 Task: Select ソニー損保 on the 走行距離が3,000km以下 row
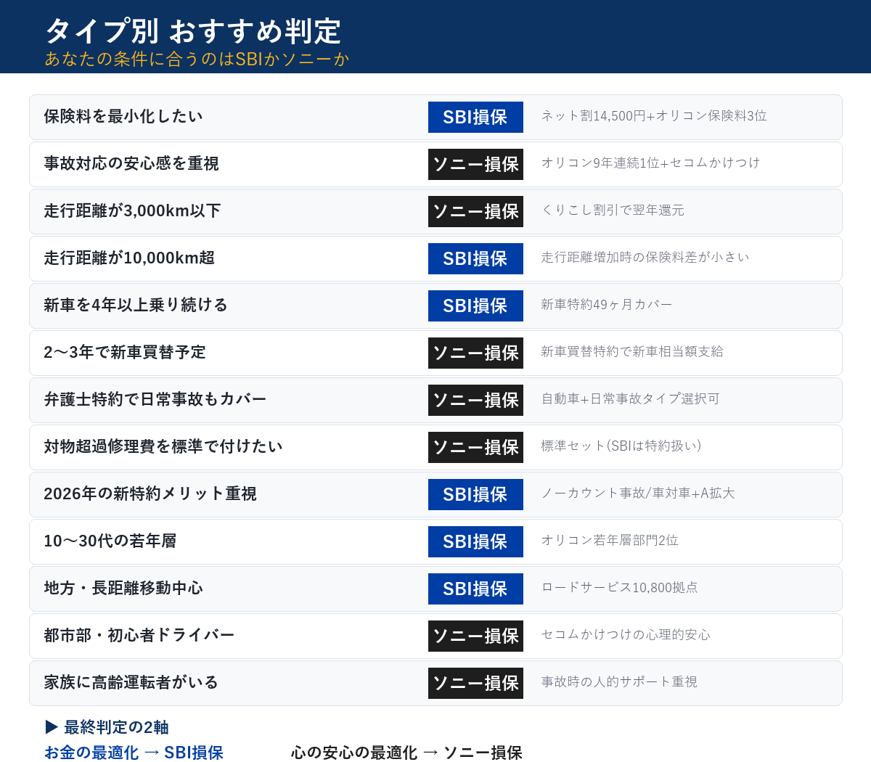[x=475, y=211]
